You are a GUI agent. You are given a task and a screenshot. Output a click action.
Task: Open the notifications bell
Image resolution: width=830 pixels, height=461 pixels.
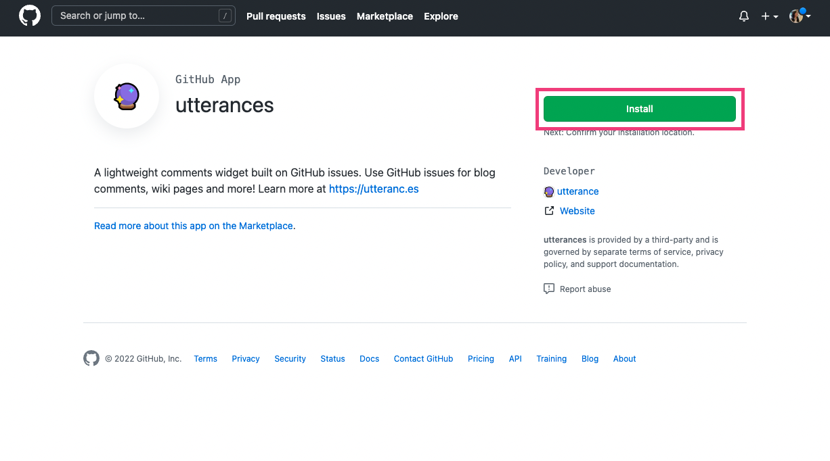click(744, 16)
